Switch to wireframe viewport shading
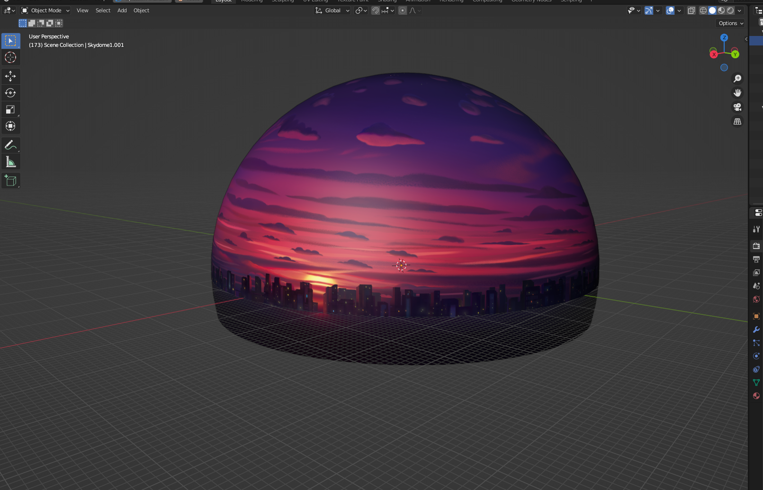The image size is (763, 490). pyautogui.click(x=703, y=10)
